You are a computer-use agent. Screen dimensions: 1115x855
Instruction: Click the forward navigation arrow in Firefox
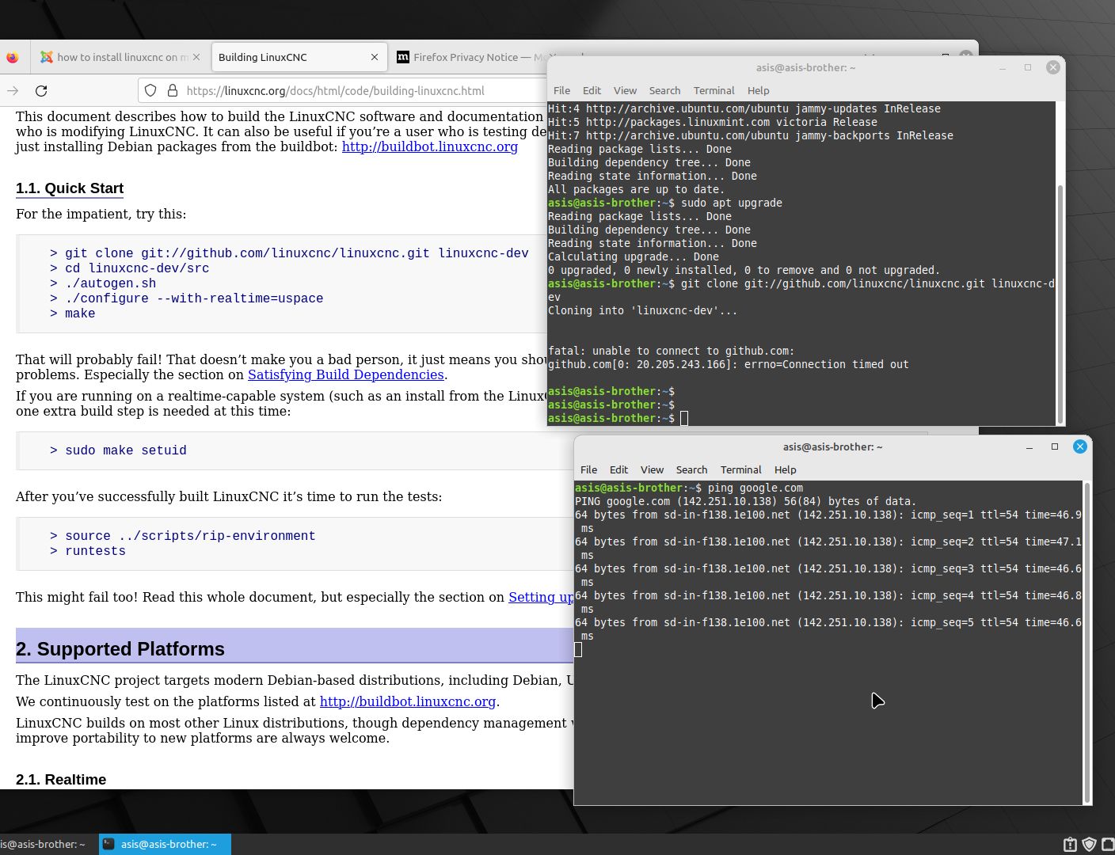13,90
